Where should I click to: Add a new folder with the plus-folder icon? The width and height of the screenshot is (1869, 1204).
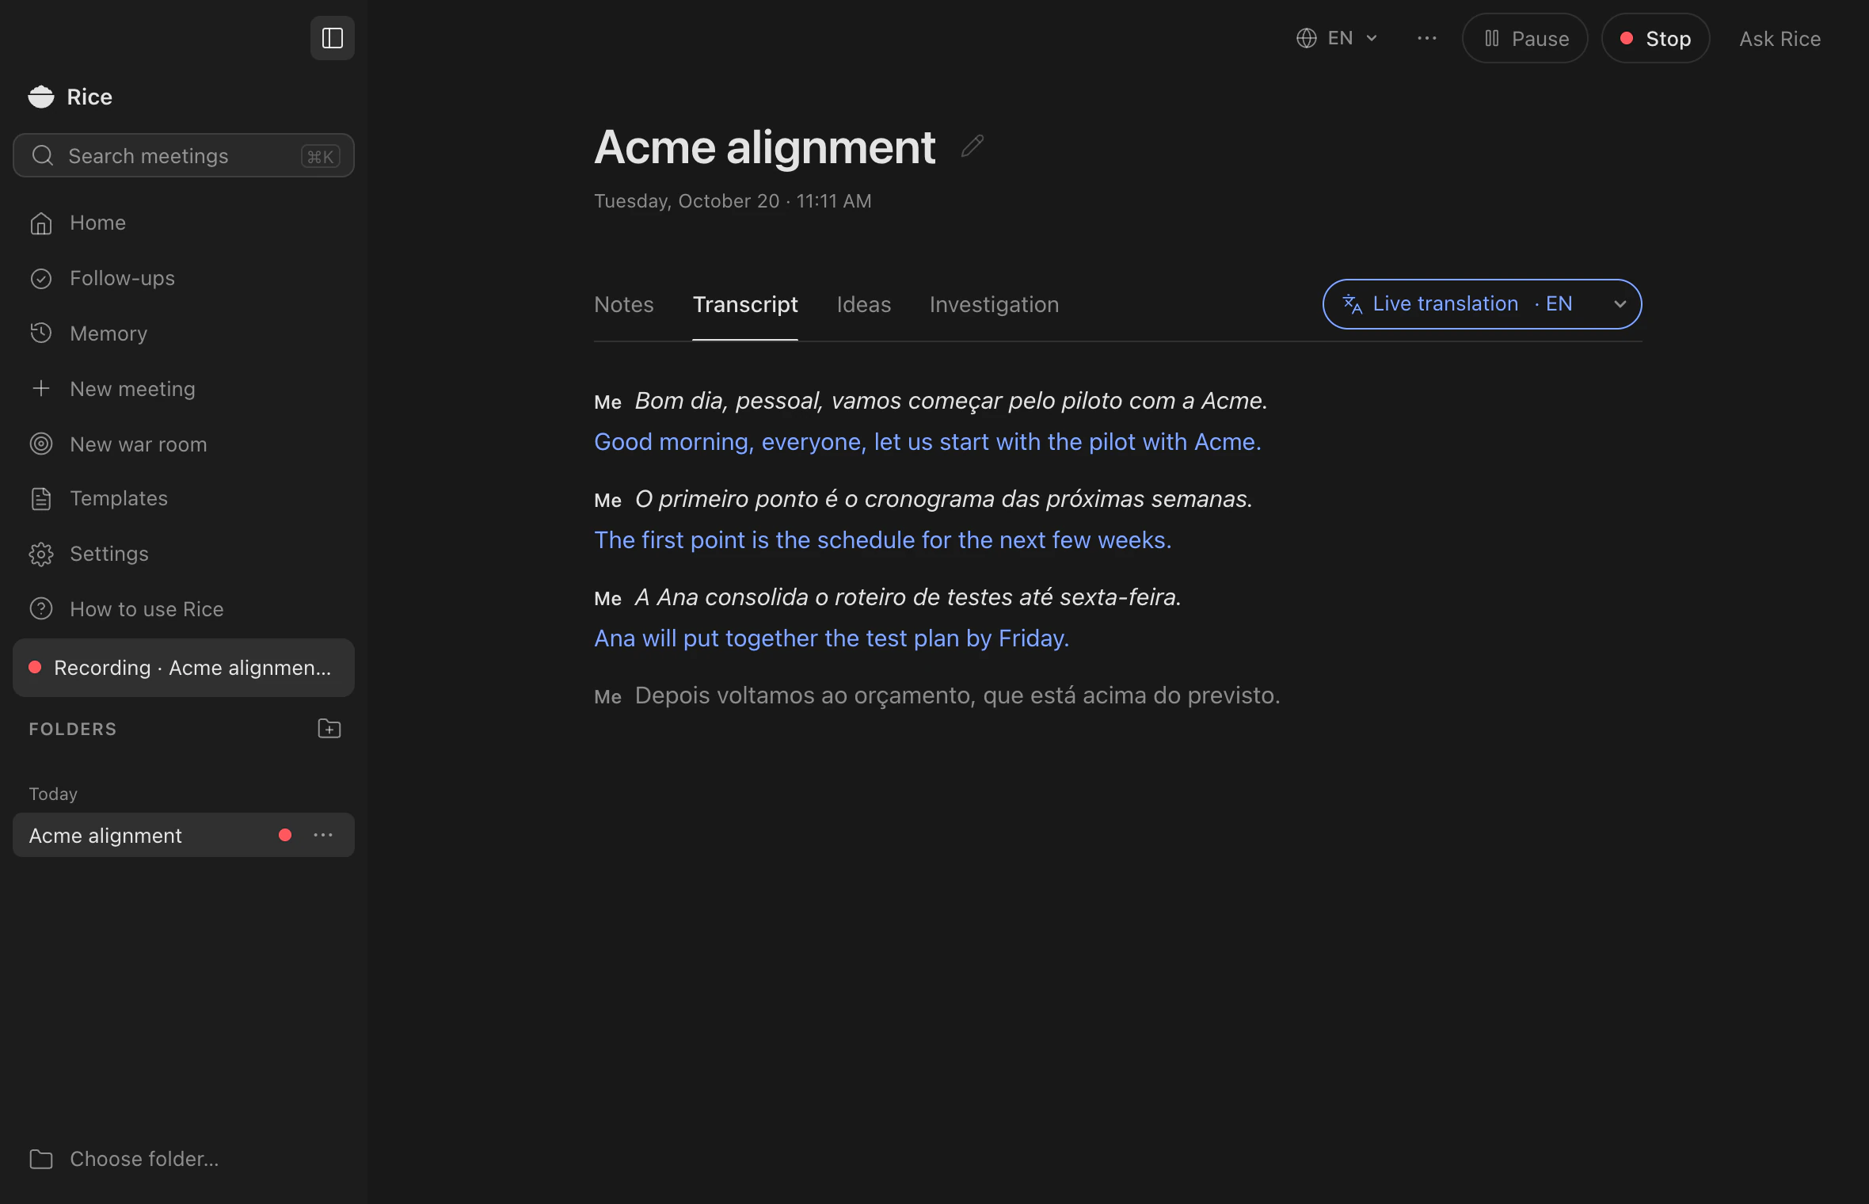(329, 729)
